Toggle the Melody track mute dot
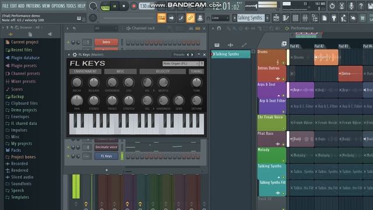This screenshot has width=373, height=210. (x=283, y=161)
